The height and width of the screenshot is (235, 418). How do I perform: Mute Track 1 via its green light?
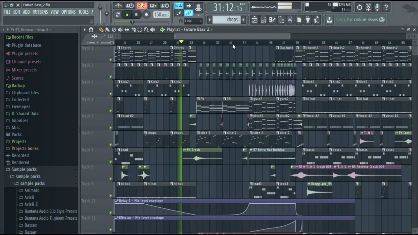coord(110,60)
